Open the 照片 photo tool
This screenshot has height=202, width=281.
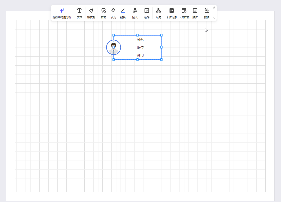pyautogui.click(x=195, y=13)
